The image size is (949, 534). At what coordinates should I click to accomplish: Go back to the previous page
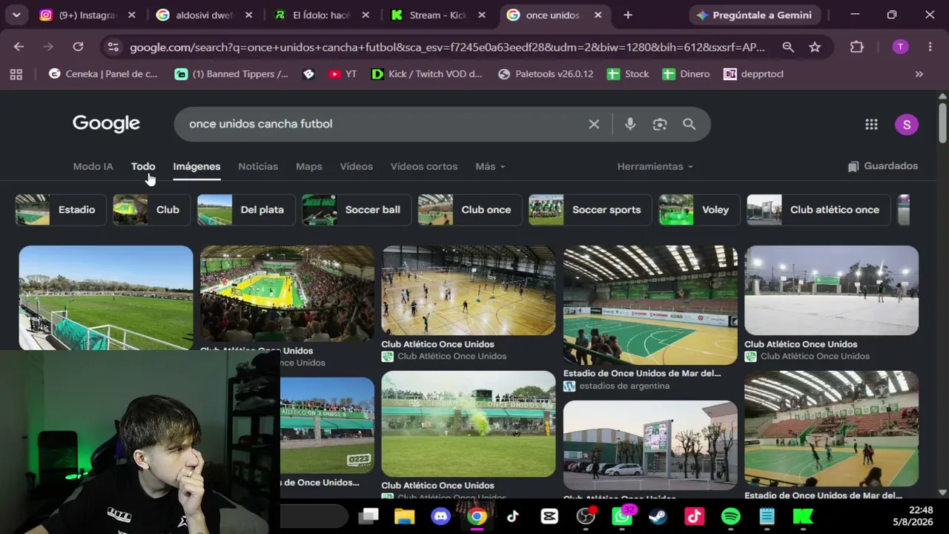pos(19,47)
